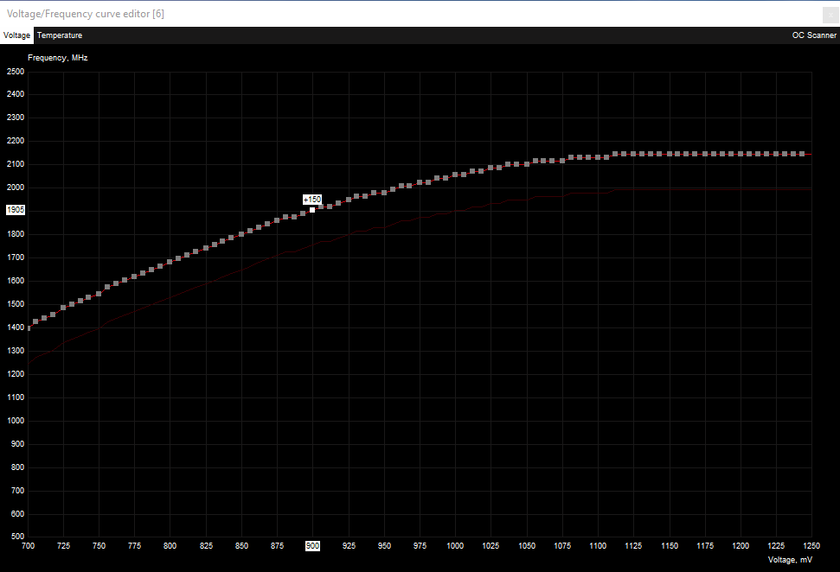This screenshot has width=840, height=572.
Task: Click the curve point at 950 mV
Action: tap(383, 192)
